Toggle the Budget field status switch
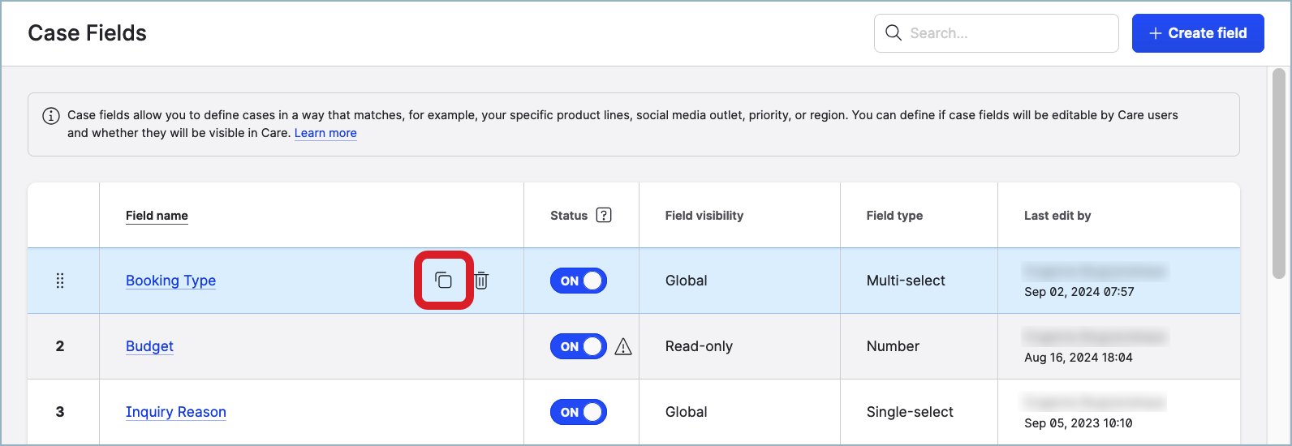Image resolution: width=1292 pixels, height=446 pixels. tap(578, 346)
